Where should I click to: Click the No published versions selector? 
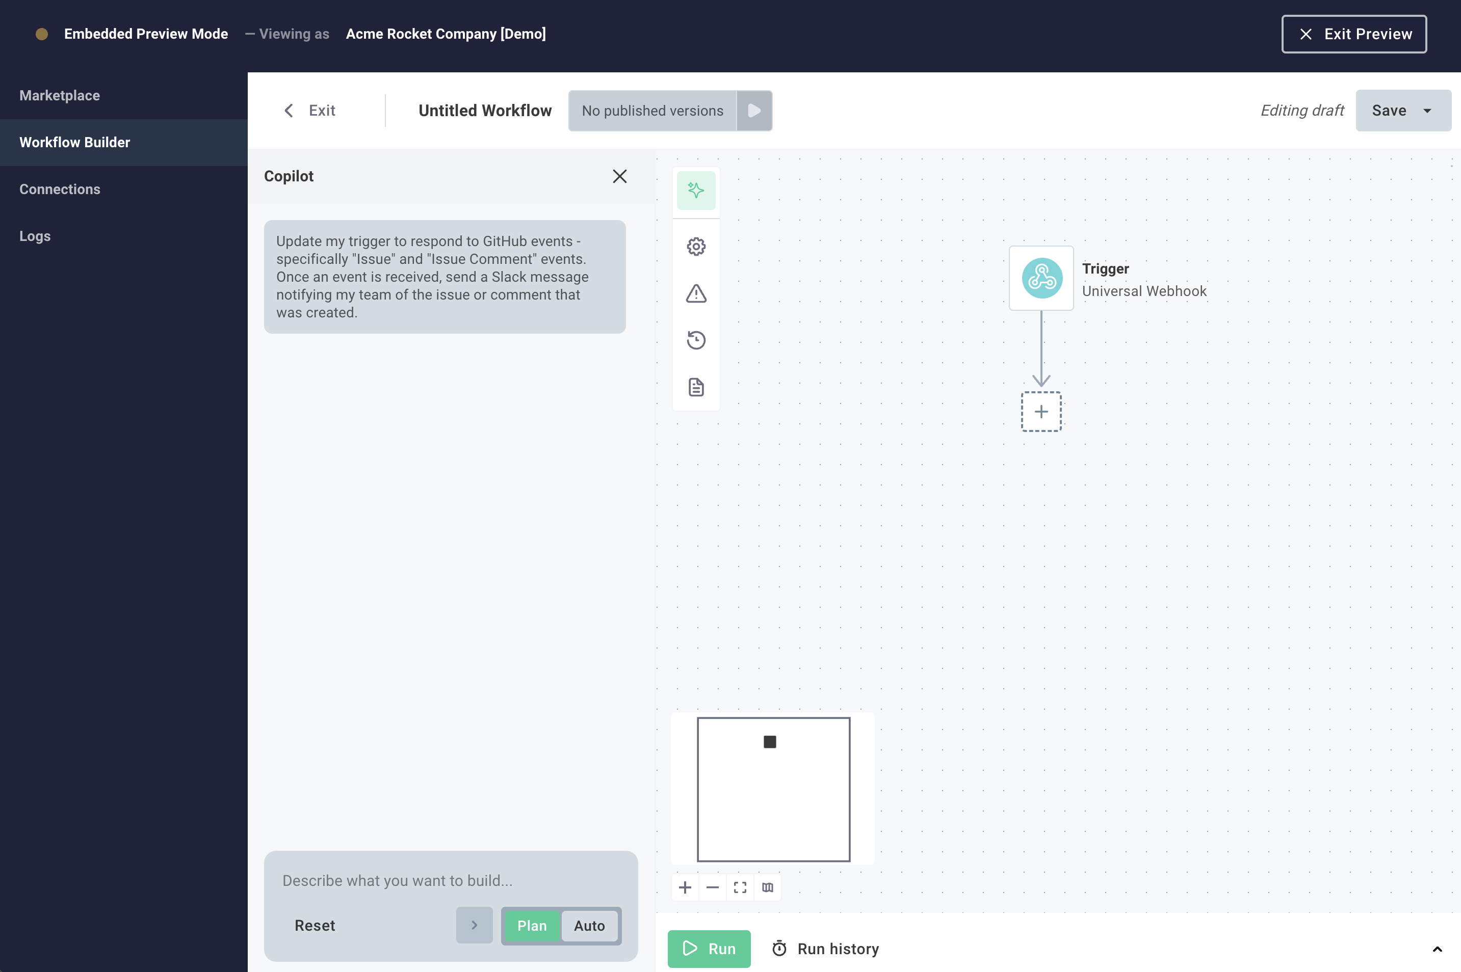click(x=653, y=111)
